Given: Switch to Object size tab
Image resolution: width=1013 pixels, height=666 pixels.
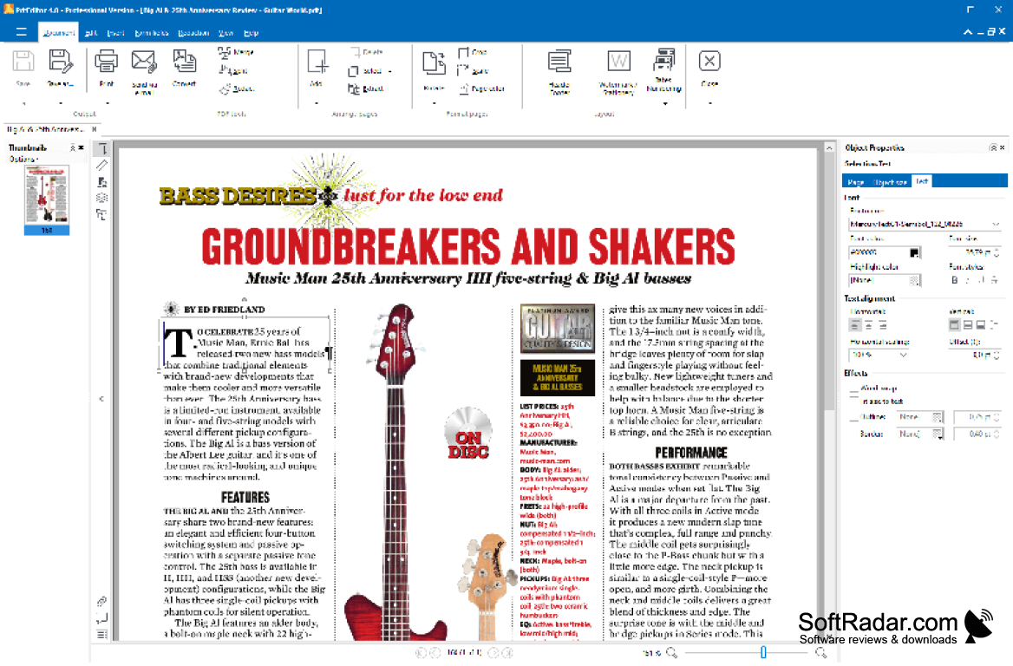Looking at the screenshot, I should point(890,182).
